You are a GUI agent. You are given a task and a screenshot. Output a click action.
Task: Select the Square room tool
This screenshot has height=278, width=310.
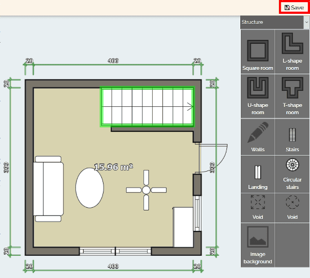257,52
